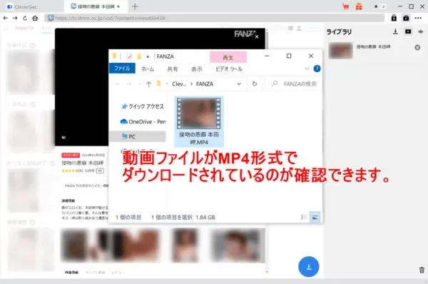Click the browser forward arrow in CleverGet
Viewport: 428px width, 284px height.
pos(15,18)
